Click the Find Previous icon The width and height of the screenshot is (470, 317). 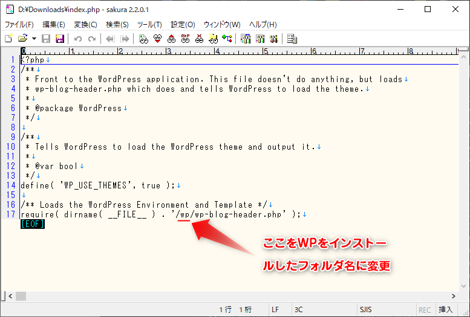(171, 39)
